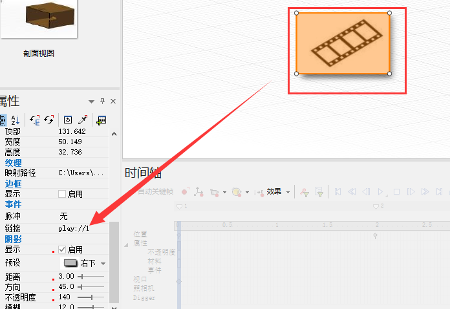
Task: Disable the shadow display checkbox
Action: click(62, 250)
